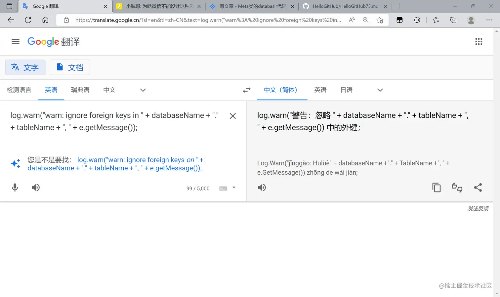The image size is (500, 297).
Task: Click the 99 / 5,000 character count
Action: coord(198,189)
